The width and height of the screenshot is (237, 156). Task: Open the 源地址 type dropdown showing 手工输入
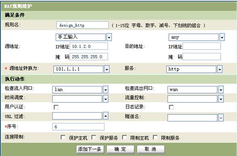click(x=84, y=37)
